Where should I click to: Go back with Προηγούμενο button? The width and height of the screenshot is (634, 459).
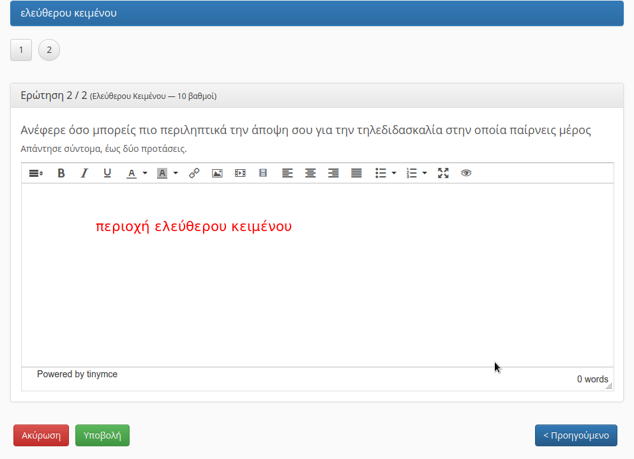point(576,435)
